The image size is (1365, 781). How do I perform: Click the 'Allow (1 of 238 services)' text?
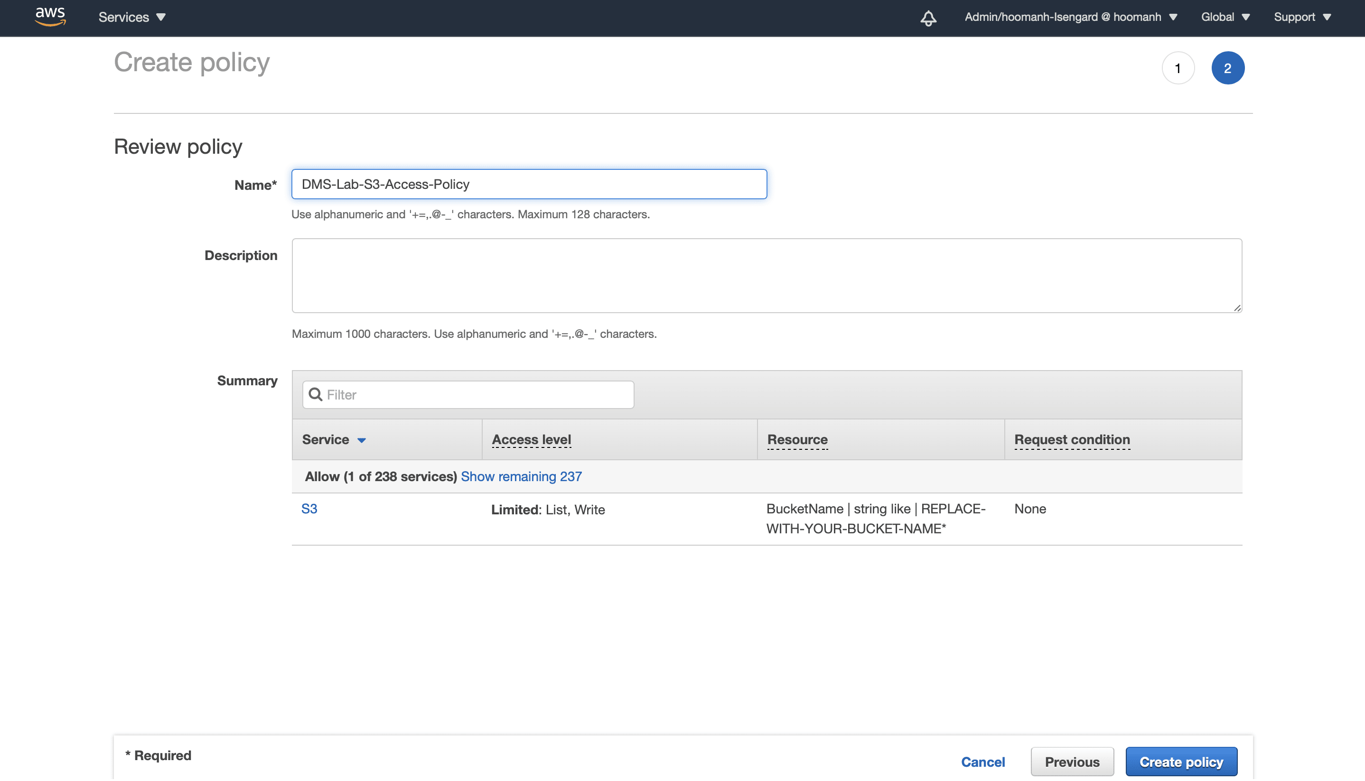[381, 476]
